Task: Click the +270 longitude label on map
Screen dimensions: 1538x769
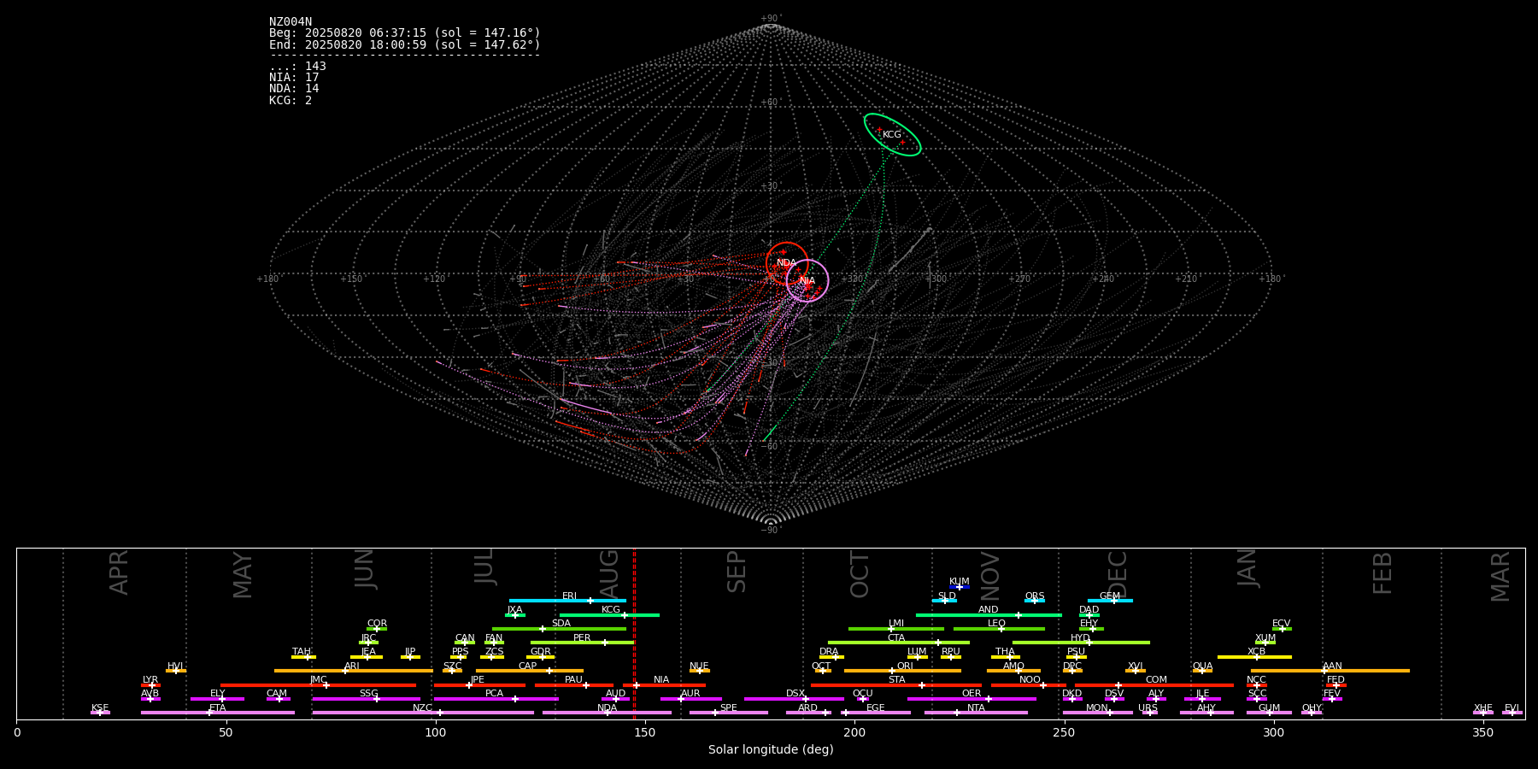Action: (1019, 279)
